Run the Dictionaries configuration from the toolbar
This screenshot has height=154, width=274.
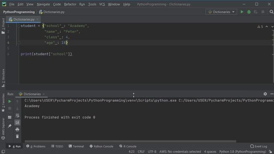[242, 12]
